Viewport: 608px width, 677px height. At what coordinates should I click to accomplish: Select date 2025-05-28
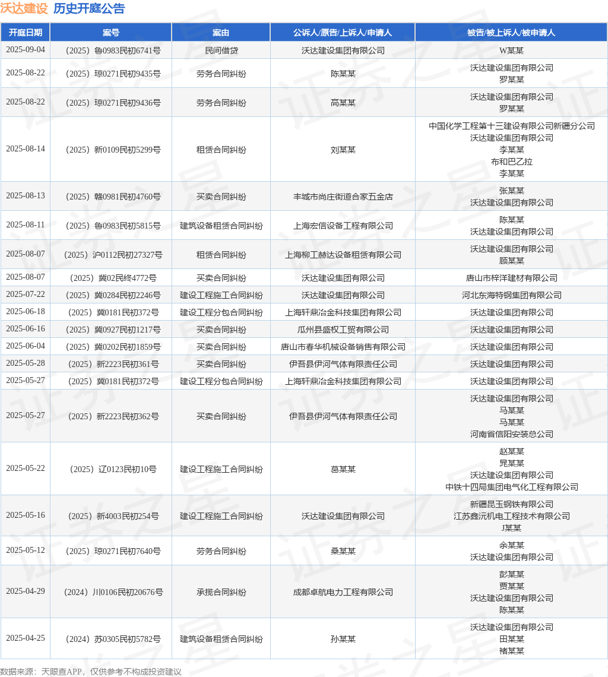pyautogui.click(x=26, y=363)
